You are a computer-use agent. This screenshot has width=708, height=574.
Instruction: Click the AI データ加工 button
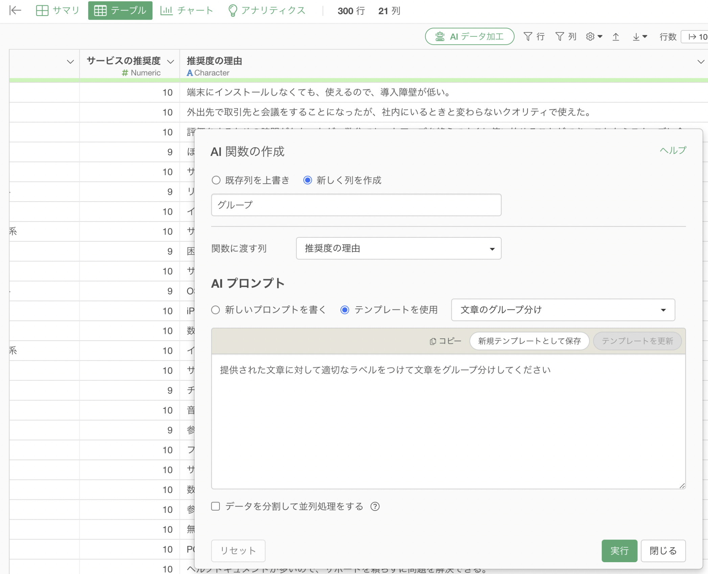469,36
